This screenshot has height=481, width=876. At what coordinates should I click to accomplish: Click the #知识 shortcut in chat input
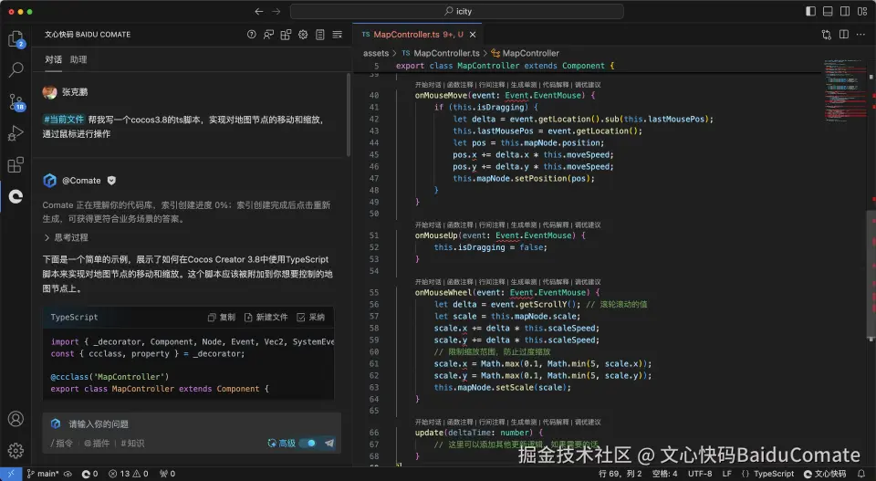[x=132, y=443]
